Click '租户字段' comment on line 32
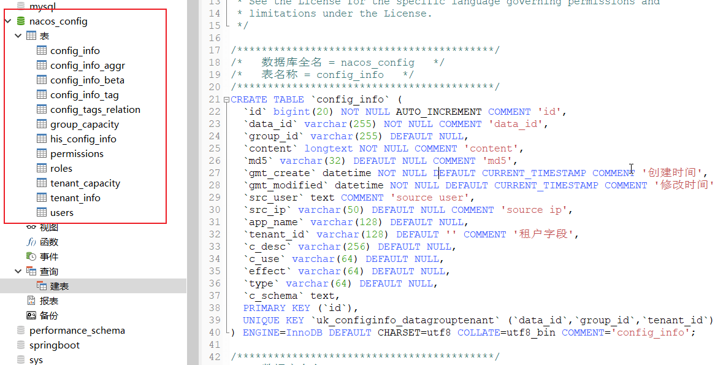Screen dimensions: 715x365 [x=543, y=234]
